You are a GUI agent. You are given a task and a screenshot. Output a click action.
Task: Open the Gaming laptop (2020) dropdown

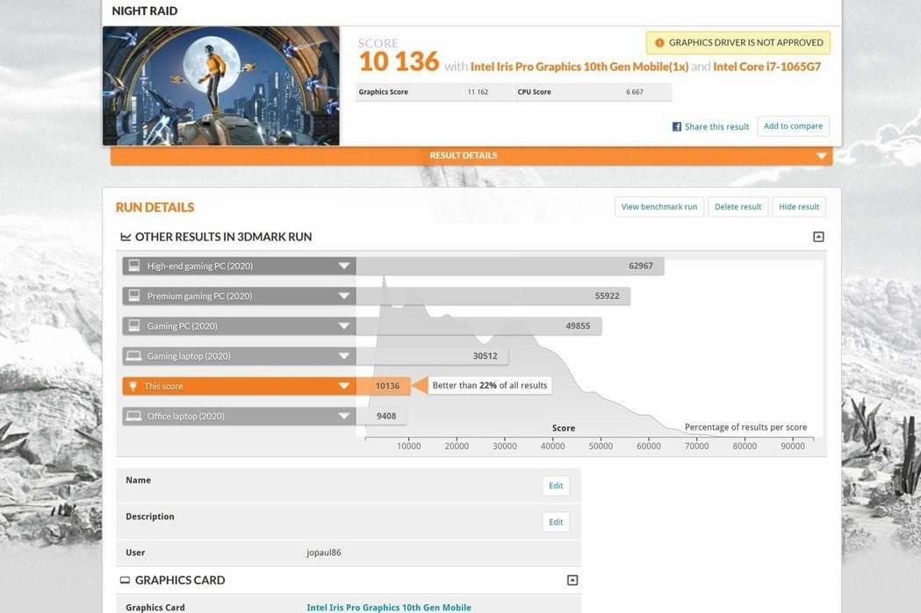click(344, 356)
